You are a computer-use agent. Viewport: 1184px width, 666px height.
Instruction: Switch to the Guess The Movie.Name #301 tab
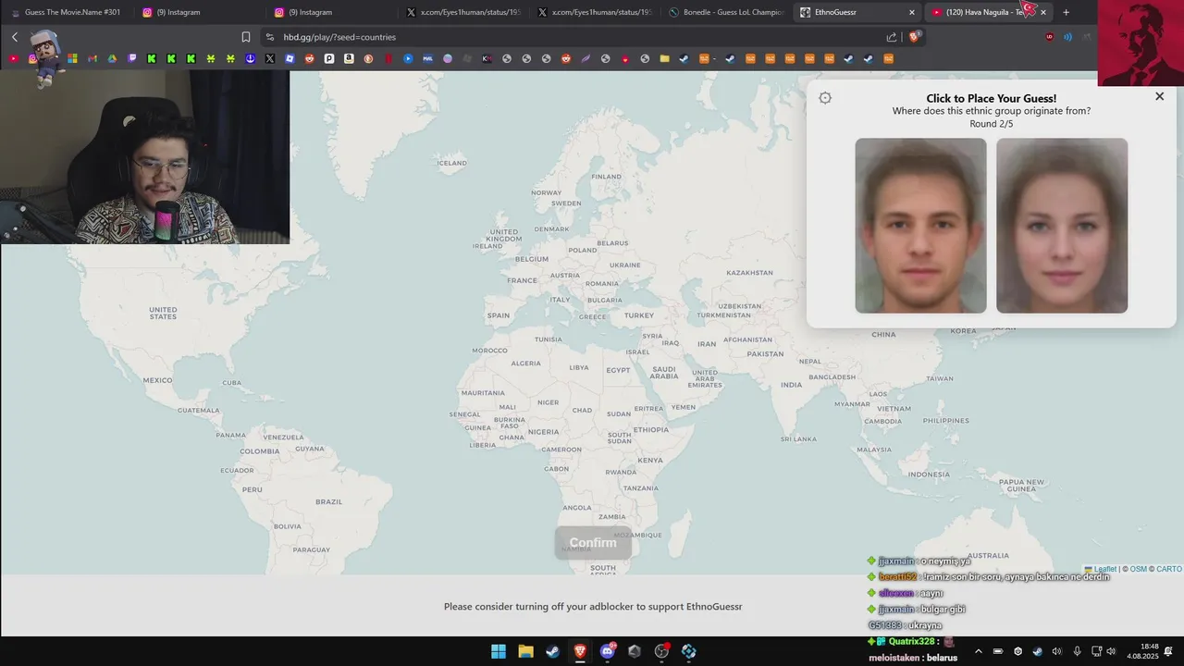pos(65,12)
